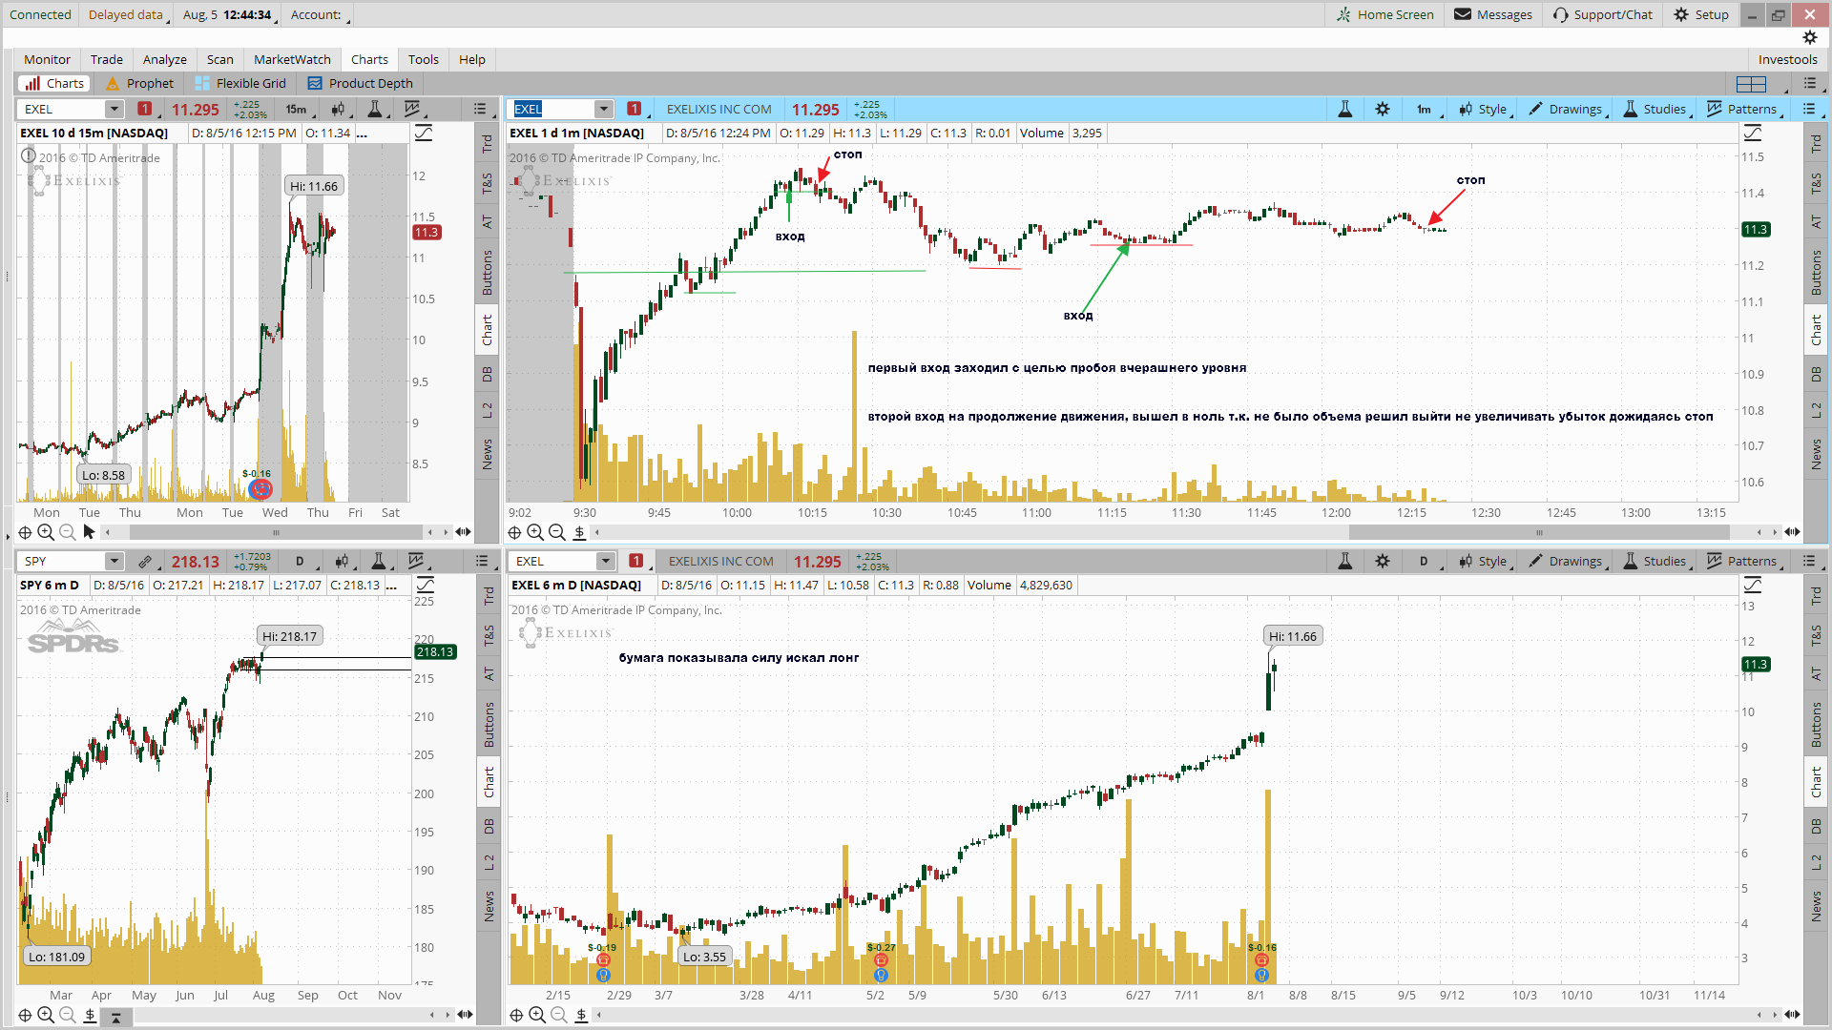Click flask icon in bottom-right EXEL daily chart
This screenshot has height=1030, width=1832.
click(1345, 562)
